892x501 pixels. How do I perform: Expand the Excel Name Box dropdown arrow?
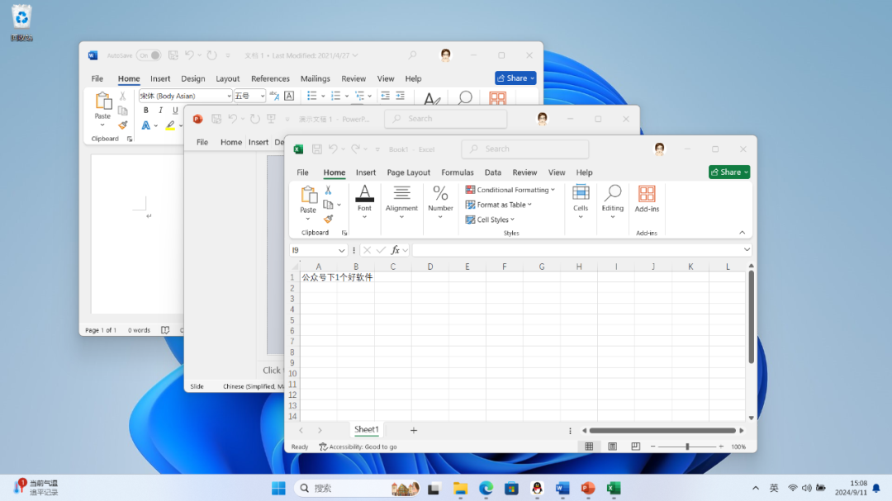[342, 250]
